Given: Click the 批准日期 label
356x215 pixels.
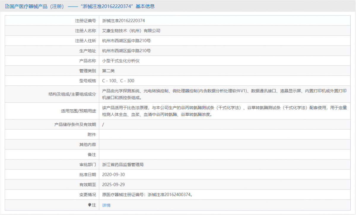Looking at the screenshot, I should [x=88, y=175].
